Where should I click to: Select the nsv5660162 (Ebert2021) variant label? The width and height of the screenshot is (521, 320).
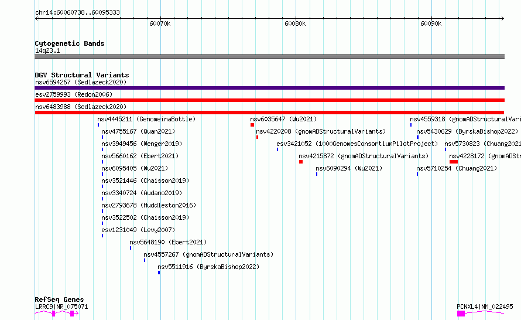(x=140, y=156)
